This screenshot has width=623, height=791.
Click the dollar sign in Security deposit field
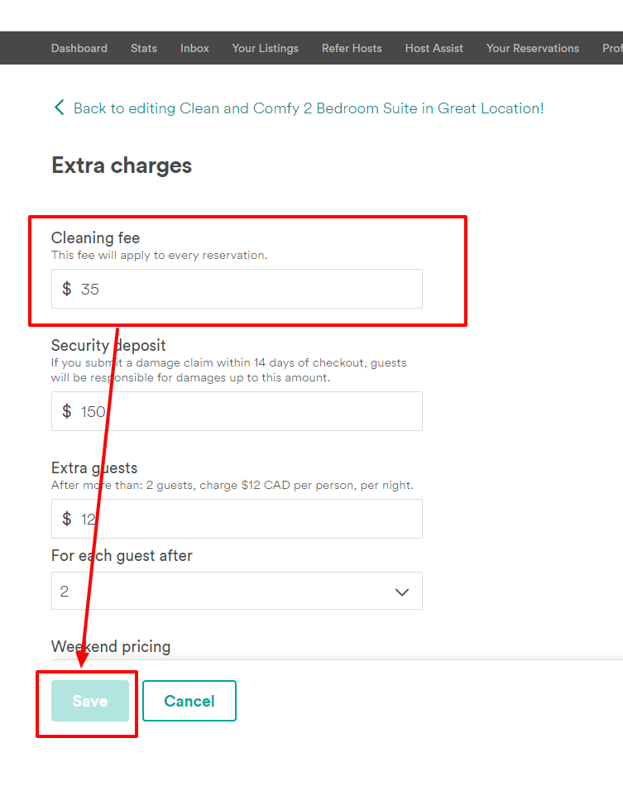click(x=67, y=411)
